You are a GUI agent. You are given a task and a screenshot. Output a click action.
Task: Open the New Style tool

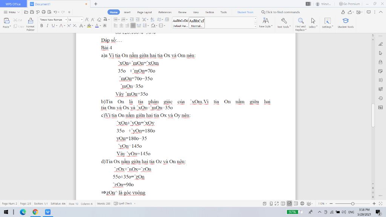tap(266, 23)
